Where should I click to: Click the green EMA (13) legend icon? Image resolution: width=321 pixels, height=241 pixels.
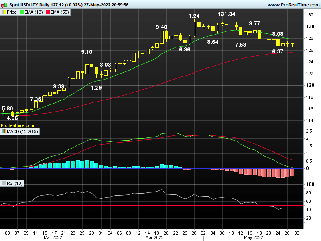21,12
